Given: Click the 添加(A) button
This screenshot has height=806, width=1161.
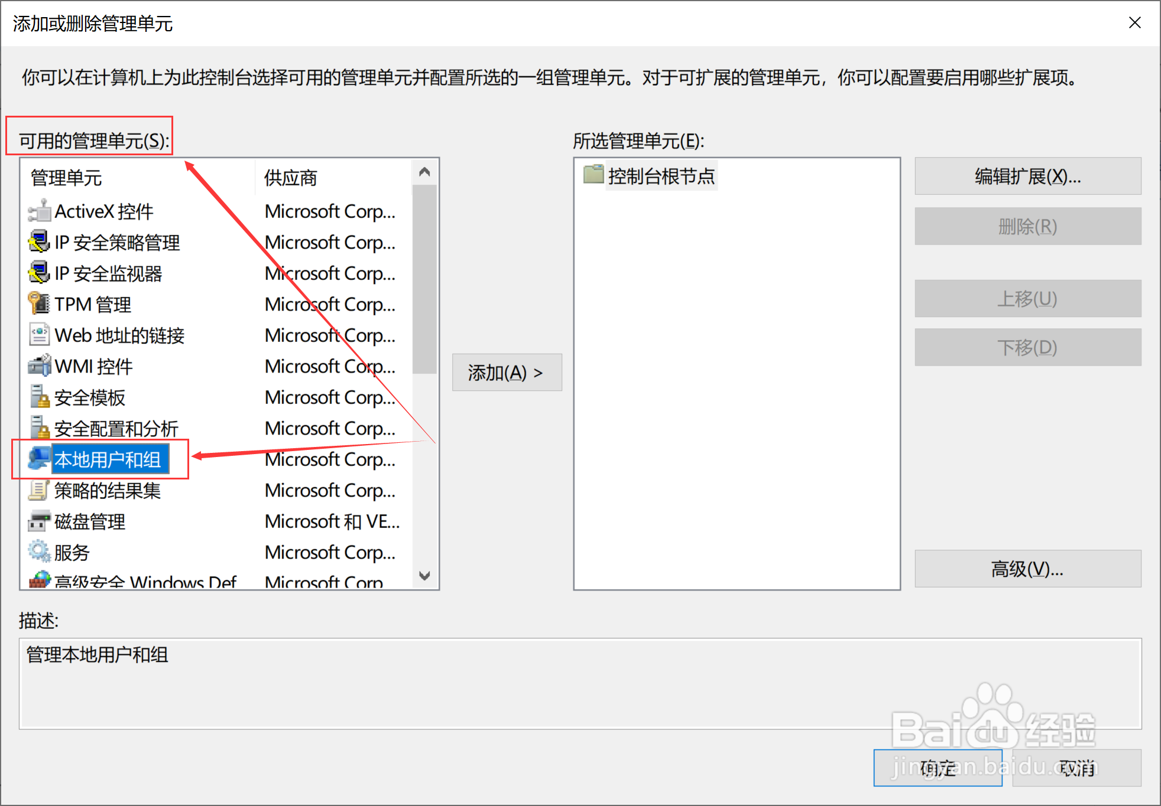Looking at the screenshot, I should 507,372.
